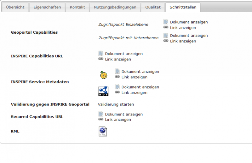The height and width of the screenshot is (163, 252).
Task: Open Dokument anzeigen for INSPIRE Capabilities URL
Action: click(x=124, y=54)
